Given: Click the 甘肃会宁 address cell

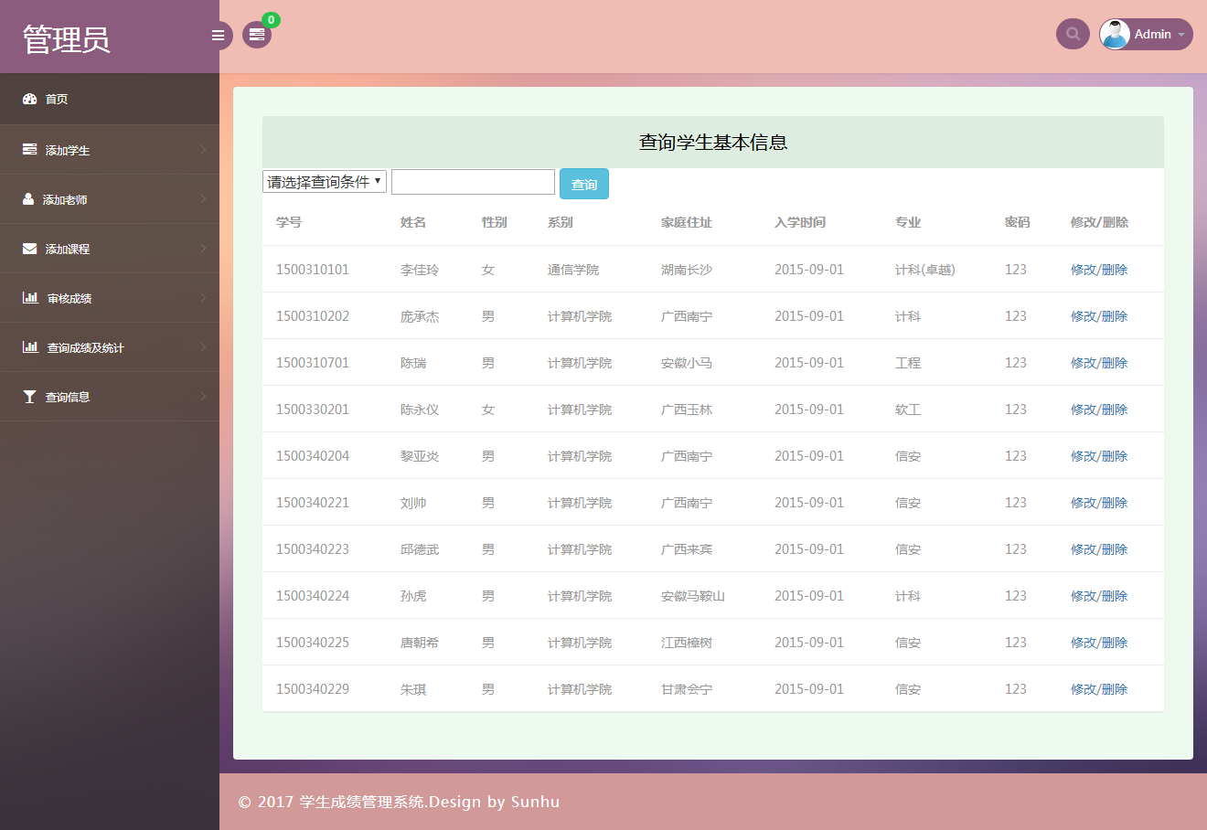Looking at the screenshot, I should point(687,689).
